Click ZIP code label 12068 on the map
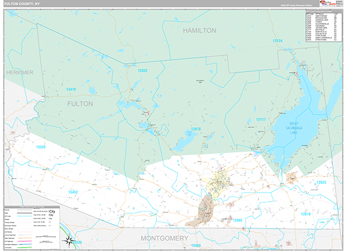Viewport: 345px width, 251px height. [x=196, y=245]
